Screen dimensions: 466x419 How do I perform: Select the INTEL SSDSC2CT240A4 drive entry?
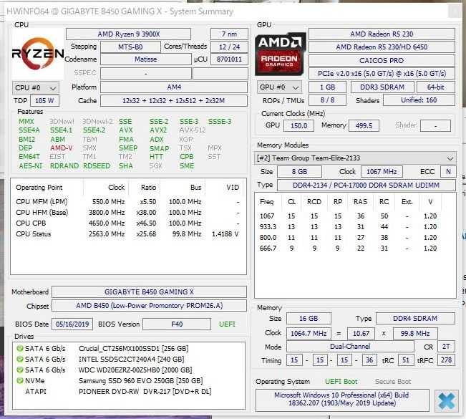pyautogui.click(x=128, y=359)
